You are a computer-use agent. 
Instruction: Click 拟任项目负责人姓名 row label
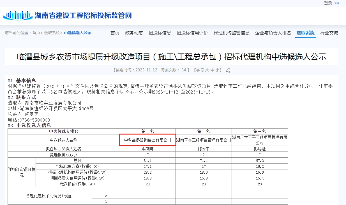64,149
